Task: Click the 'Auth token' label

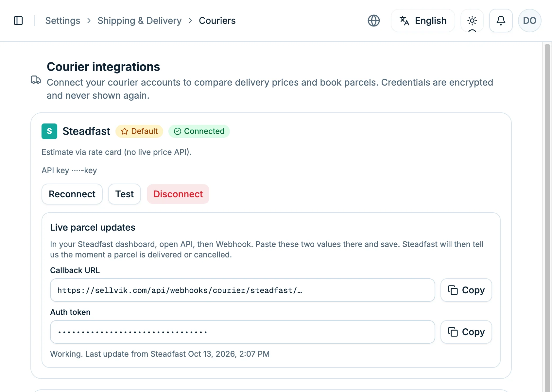Action: pos(70,312)
